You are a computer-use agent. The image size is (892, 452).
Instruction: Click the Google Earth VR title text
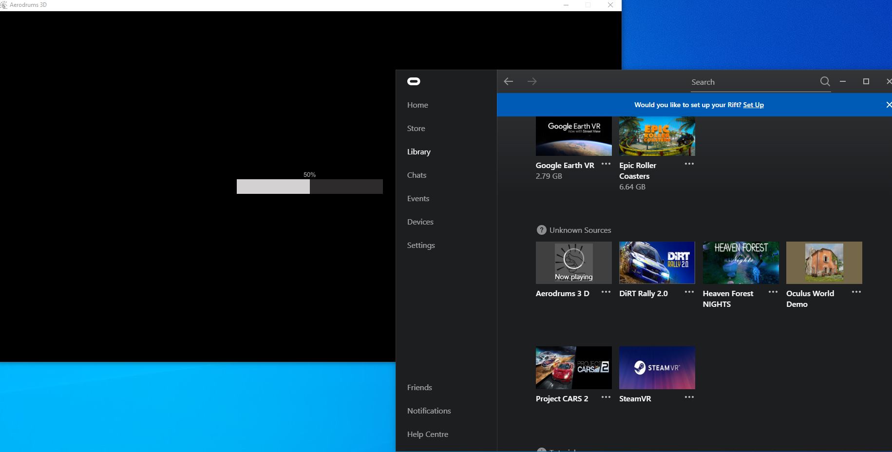(x=565, y=165)
